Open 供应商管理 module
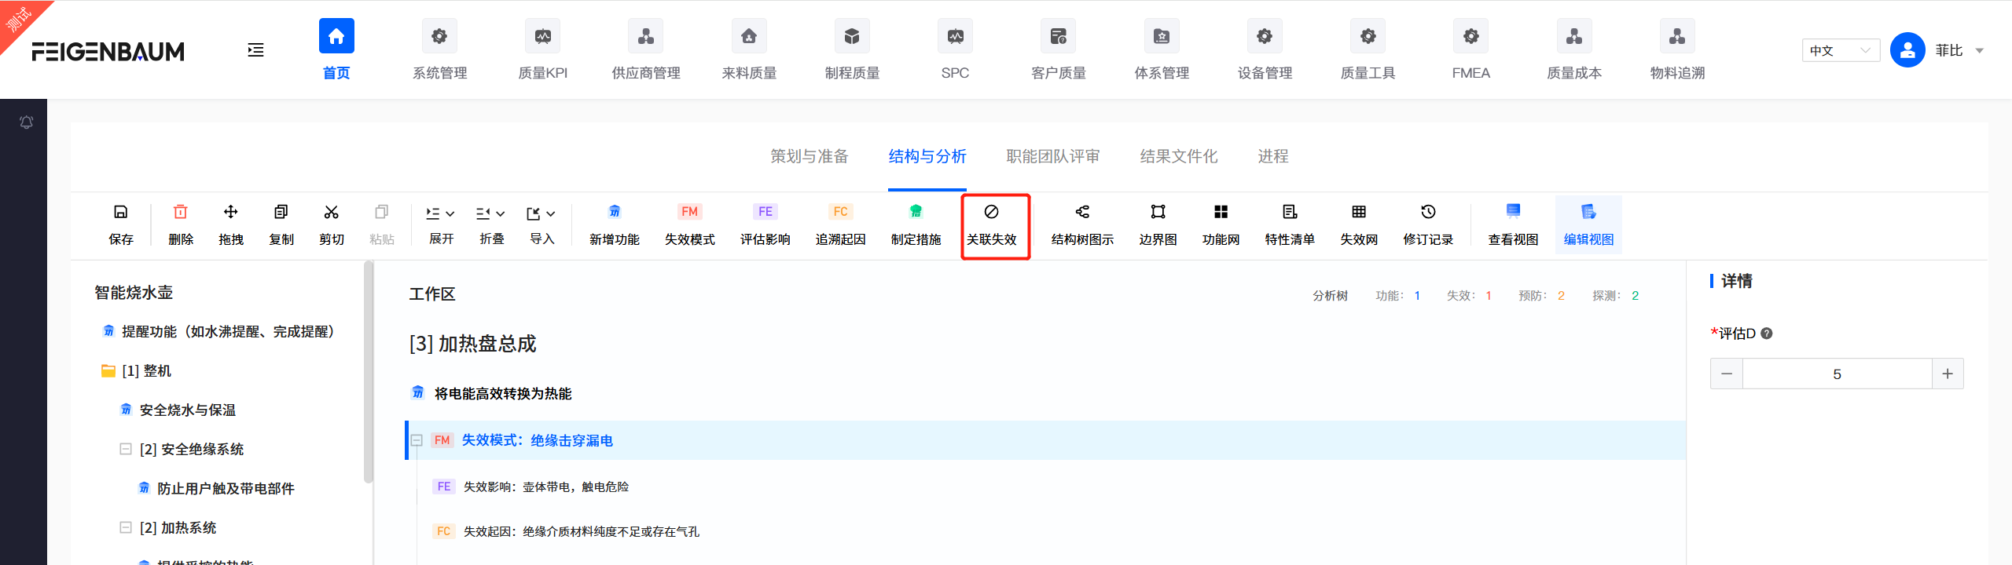Screen dimensions: 2012x565 [x=646, y=51]
